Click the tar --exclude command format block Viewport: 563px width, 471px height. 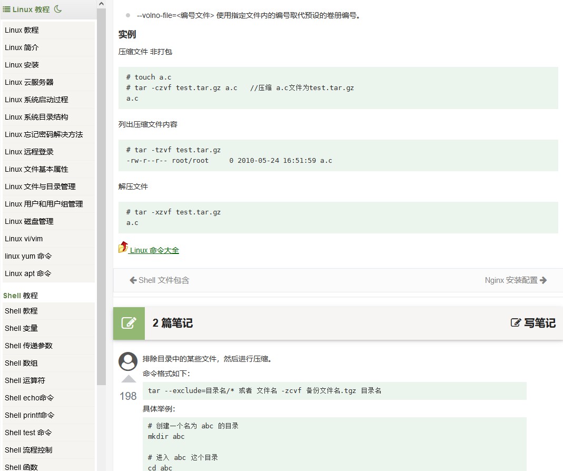click(x=334, y=391)
